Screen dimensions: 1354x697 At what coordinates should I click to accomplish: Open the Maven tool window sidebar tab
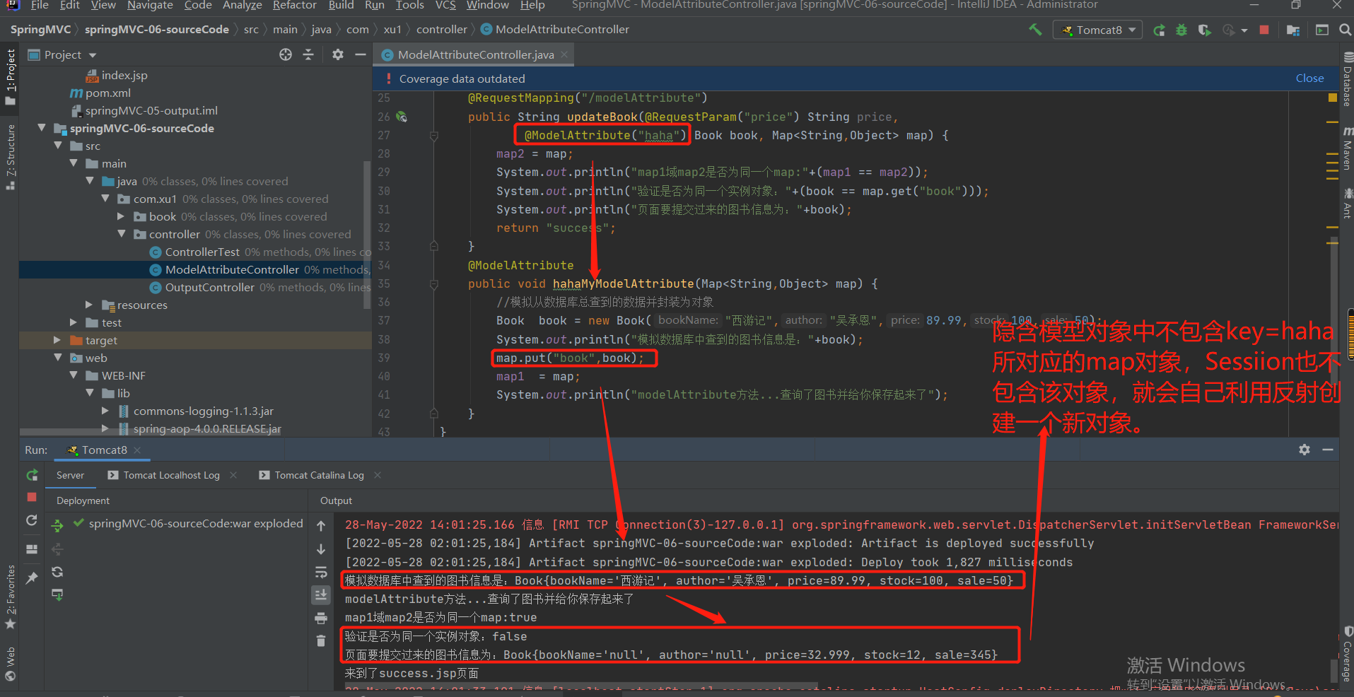[1347, 148]
